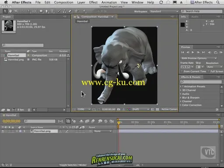Enable Motion Blur for timeline layers
The width and height of the screenshot is (224, 168).
93,121
